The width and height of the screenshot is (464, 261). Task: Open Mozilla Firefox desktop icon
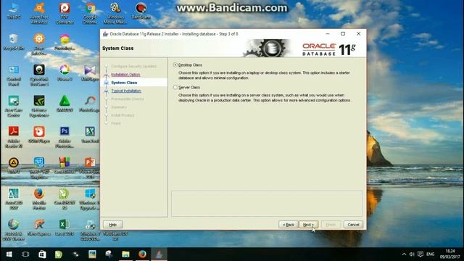click(39, 199)
